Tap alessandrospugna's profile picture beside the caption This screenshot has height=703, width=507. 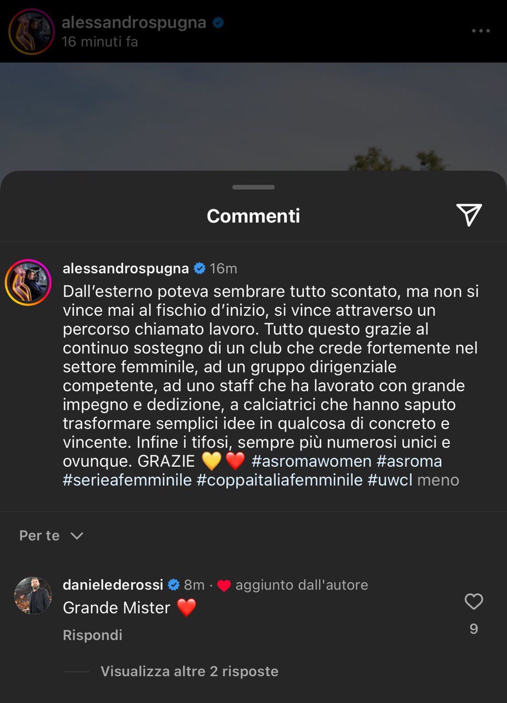pos(28,282)
